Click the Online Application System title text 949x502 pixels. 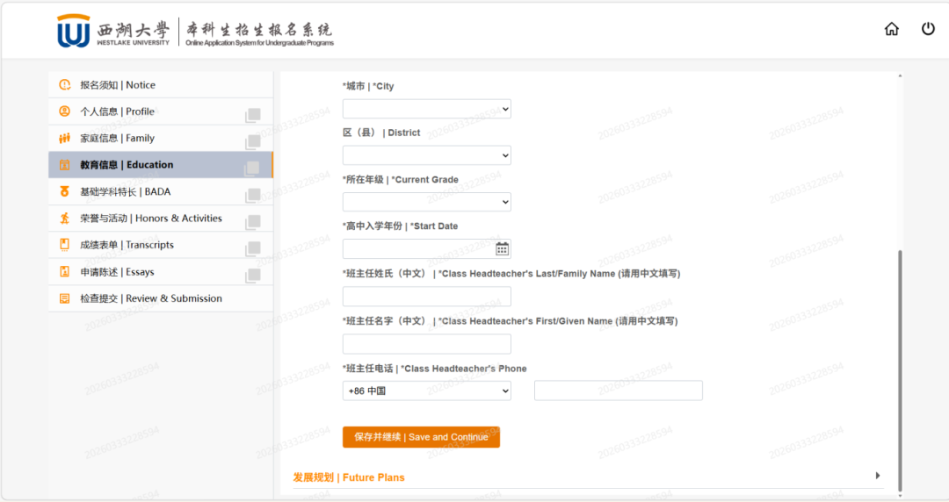click(259, 43)
